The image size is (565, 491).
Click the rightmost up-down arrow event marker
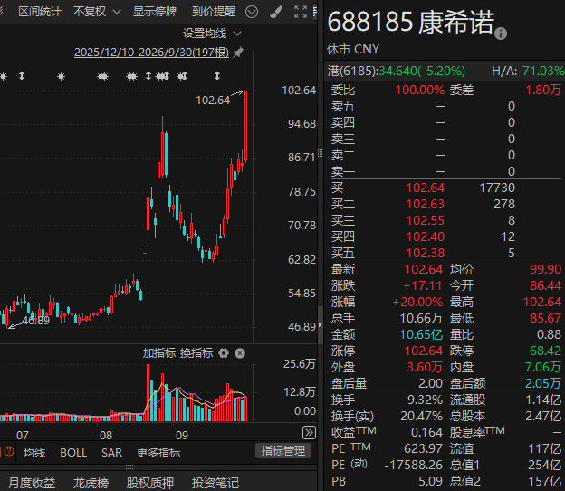pos(217,76)
